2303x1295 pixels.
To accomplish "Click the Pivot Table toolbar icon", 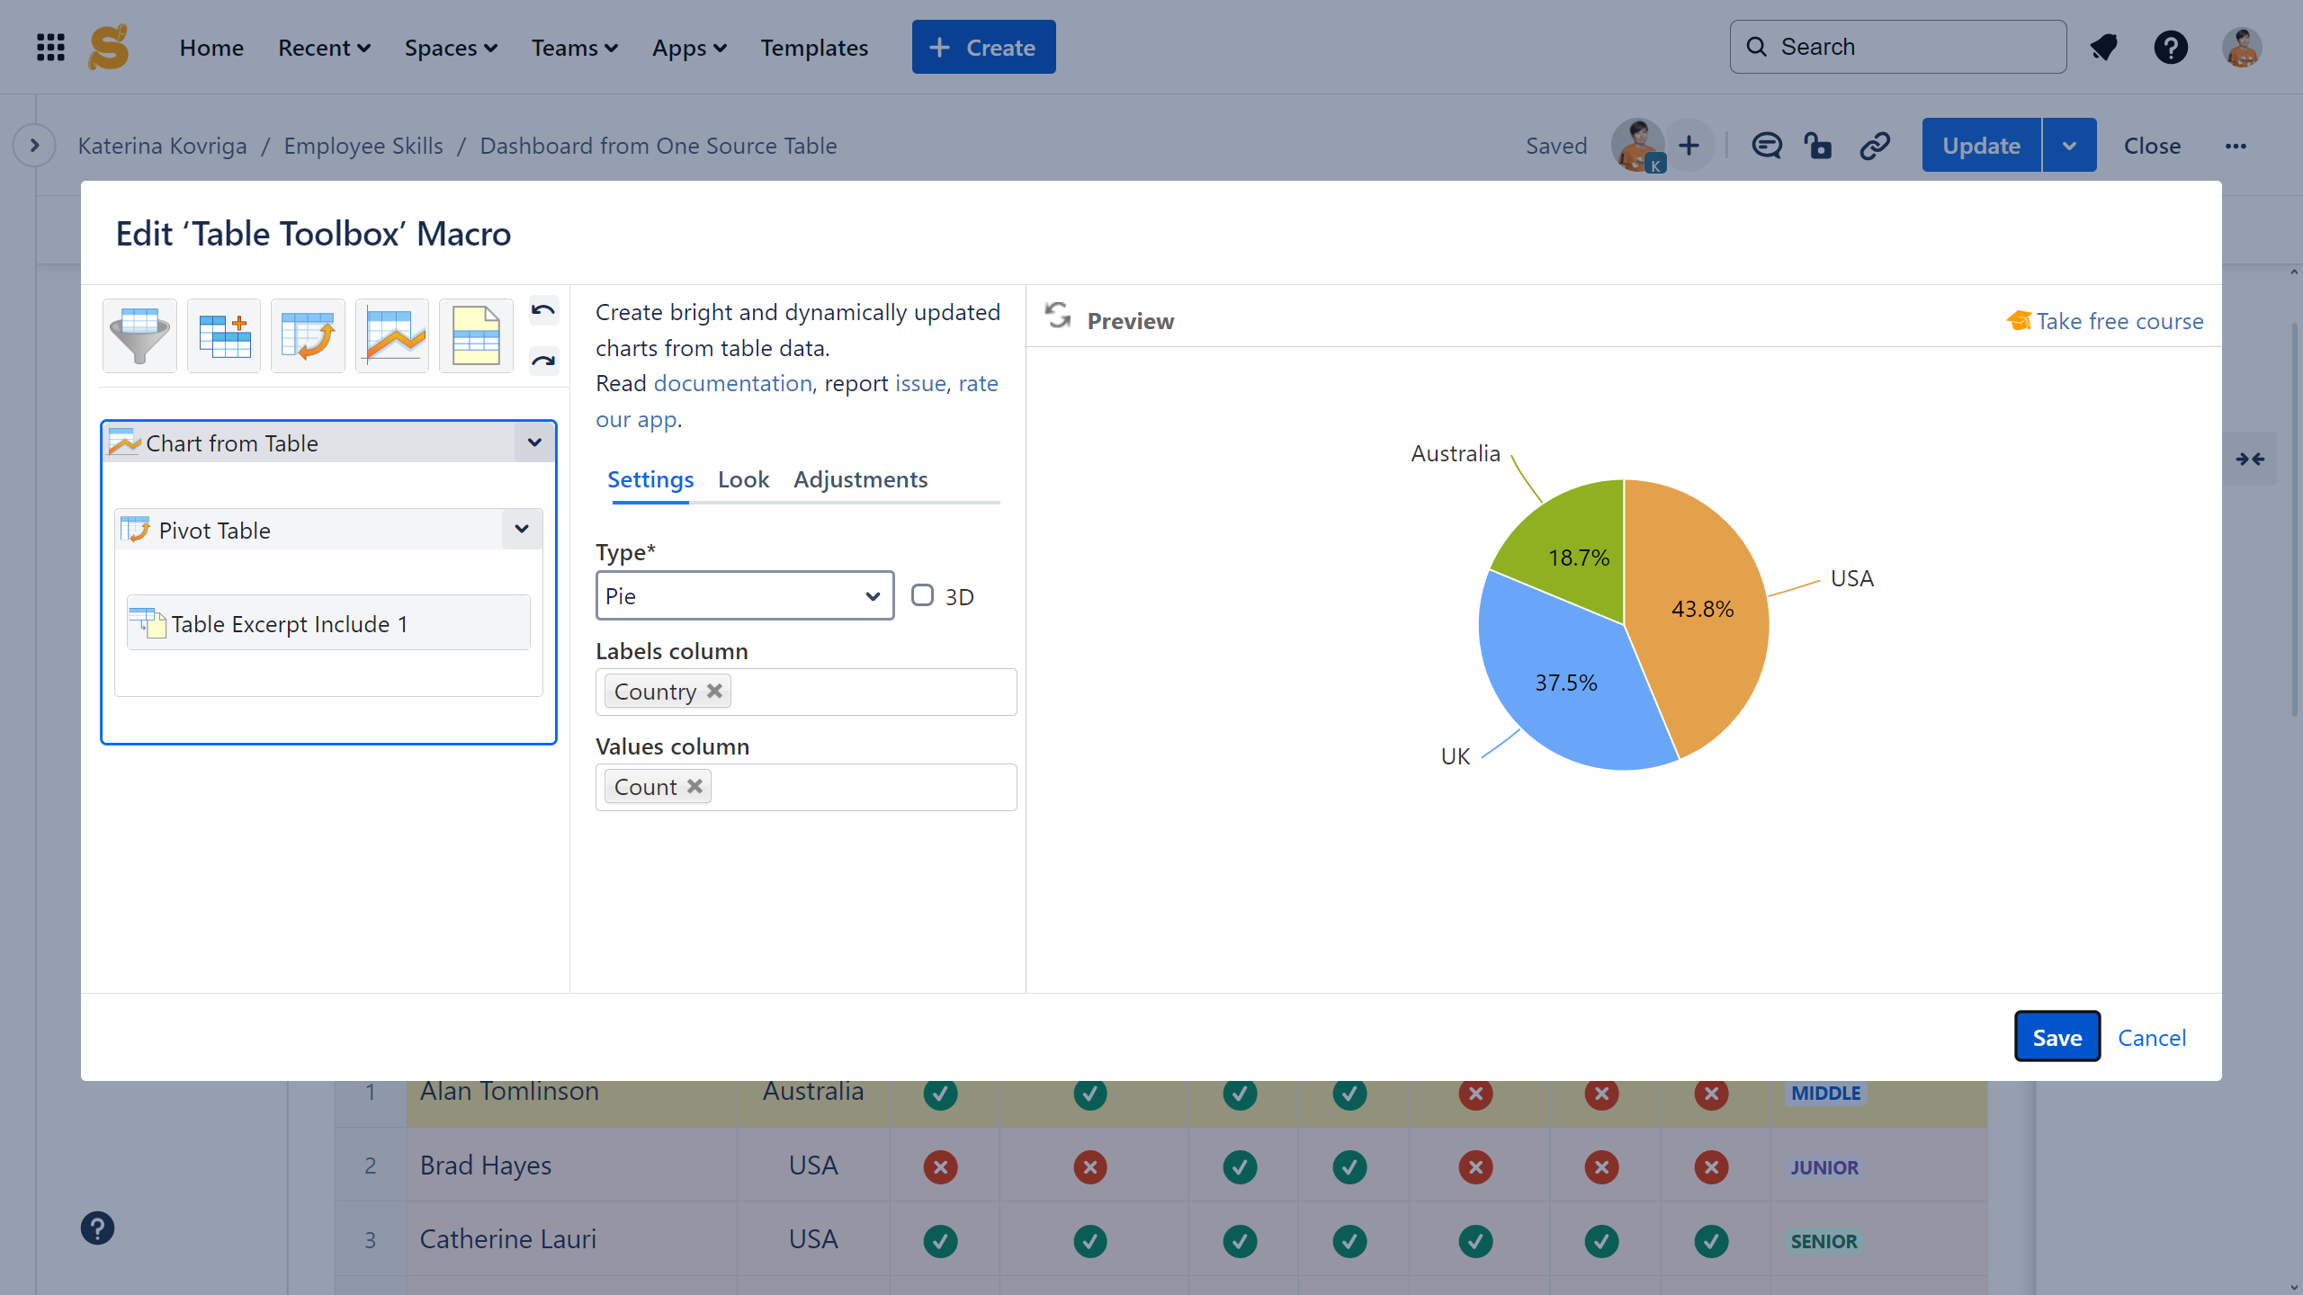I will coord(308,335).
